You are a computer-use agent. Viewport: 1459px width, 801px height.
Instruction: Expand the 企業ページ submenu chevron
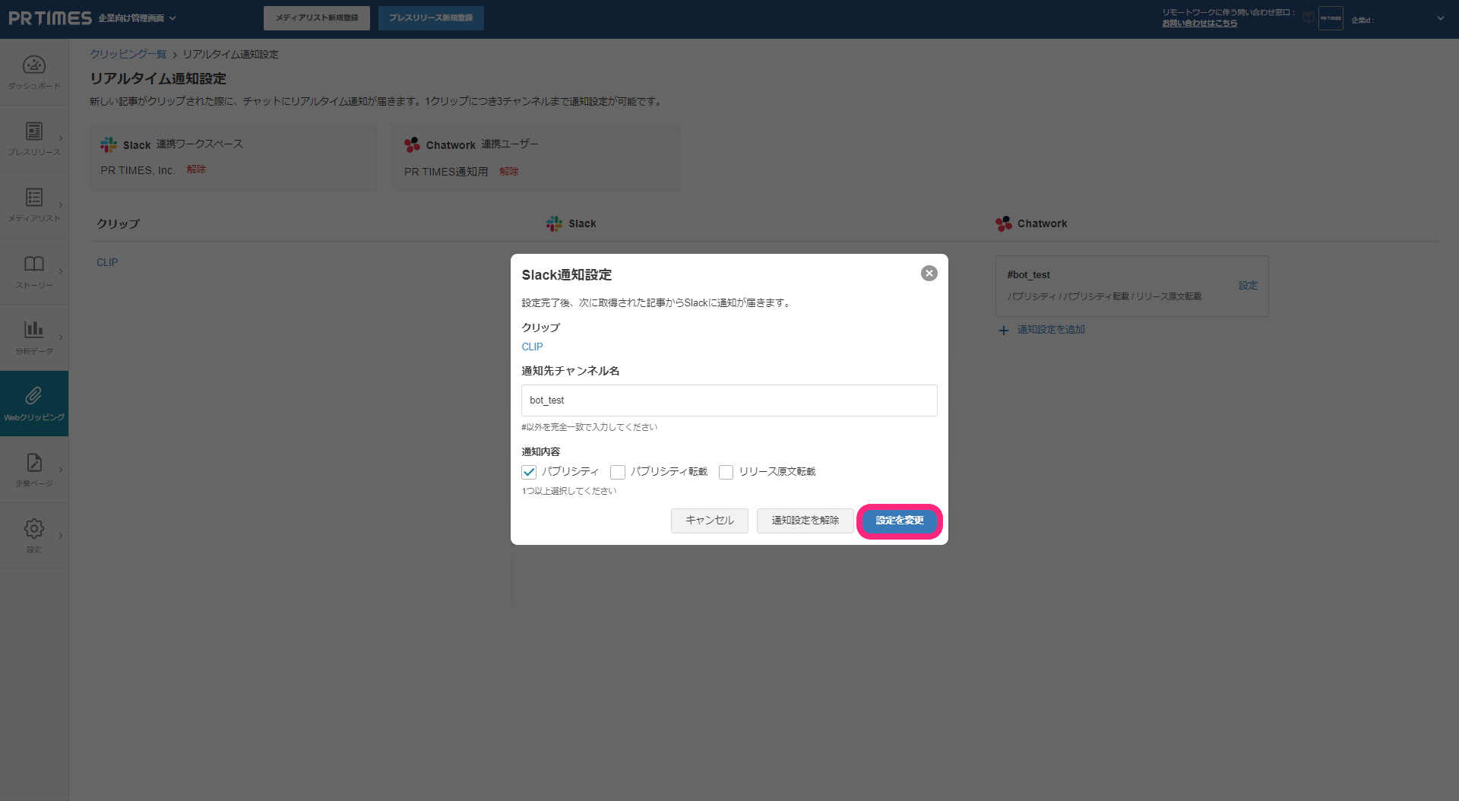pyautogui.click(x=61, y=470)
